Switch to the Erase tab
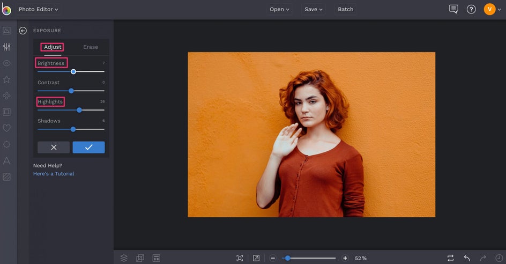Viewport: 506px width, 264px height. click(91, 47)
